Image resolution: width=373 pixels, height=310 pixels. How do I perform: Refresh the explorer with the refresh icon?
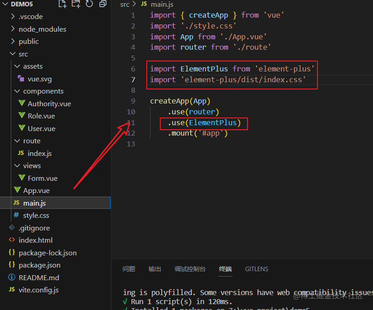click(x=89, y=4)
